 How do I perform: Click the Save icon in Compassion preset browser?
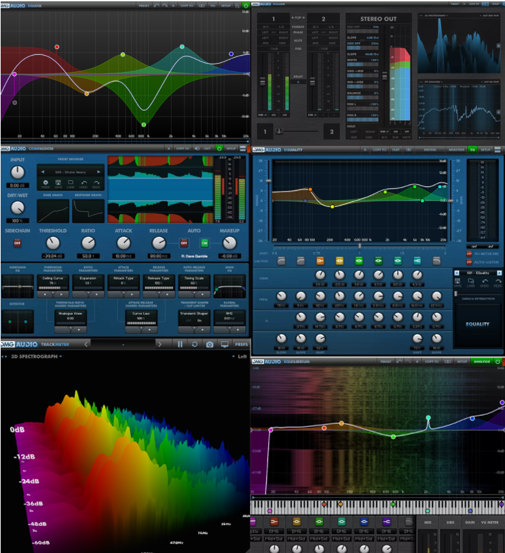pos(58,183)
